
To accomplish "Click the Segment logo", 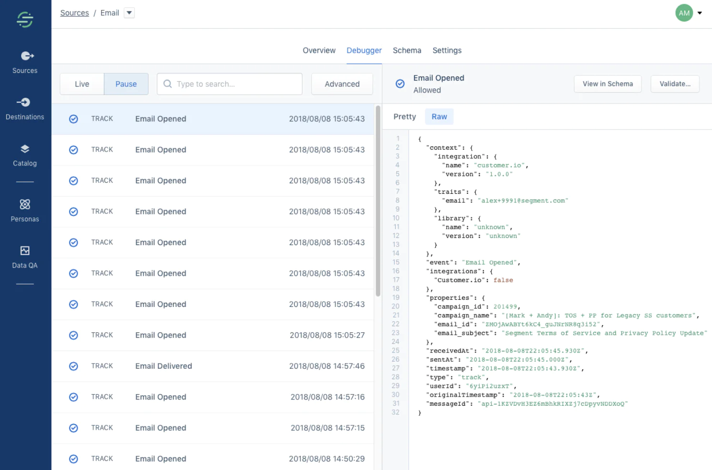I will pos(25,19).
